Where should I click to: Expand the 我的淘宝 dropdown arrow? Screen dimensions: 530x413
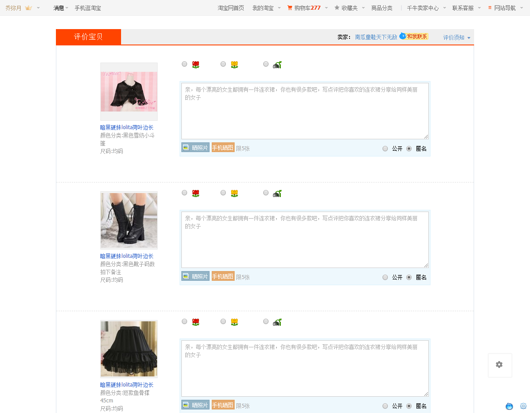coord(279,8)
